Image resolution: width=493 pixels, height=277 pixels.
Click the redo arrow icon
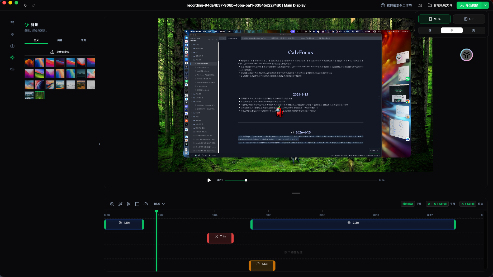pyautogui.click(x=34, y=5)
